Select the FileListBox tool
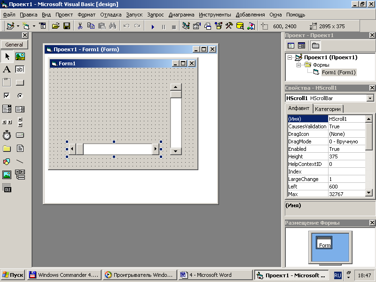This screenshot has width=376, height=282. pos(20,149)
